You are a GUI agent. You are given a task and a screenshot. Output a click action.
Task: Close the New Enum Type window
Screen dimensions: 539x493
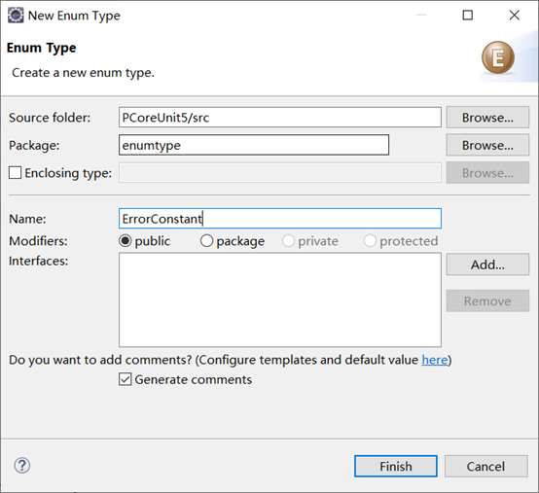click(x=515, y=16)
